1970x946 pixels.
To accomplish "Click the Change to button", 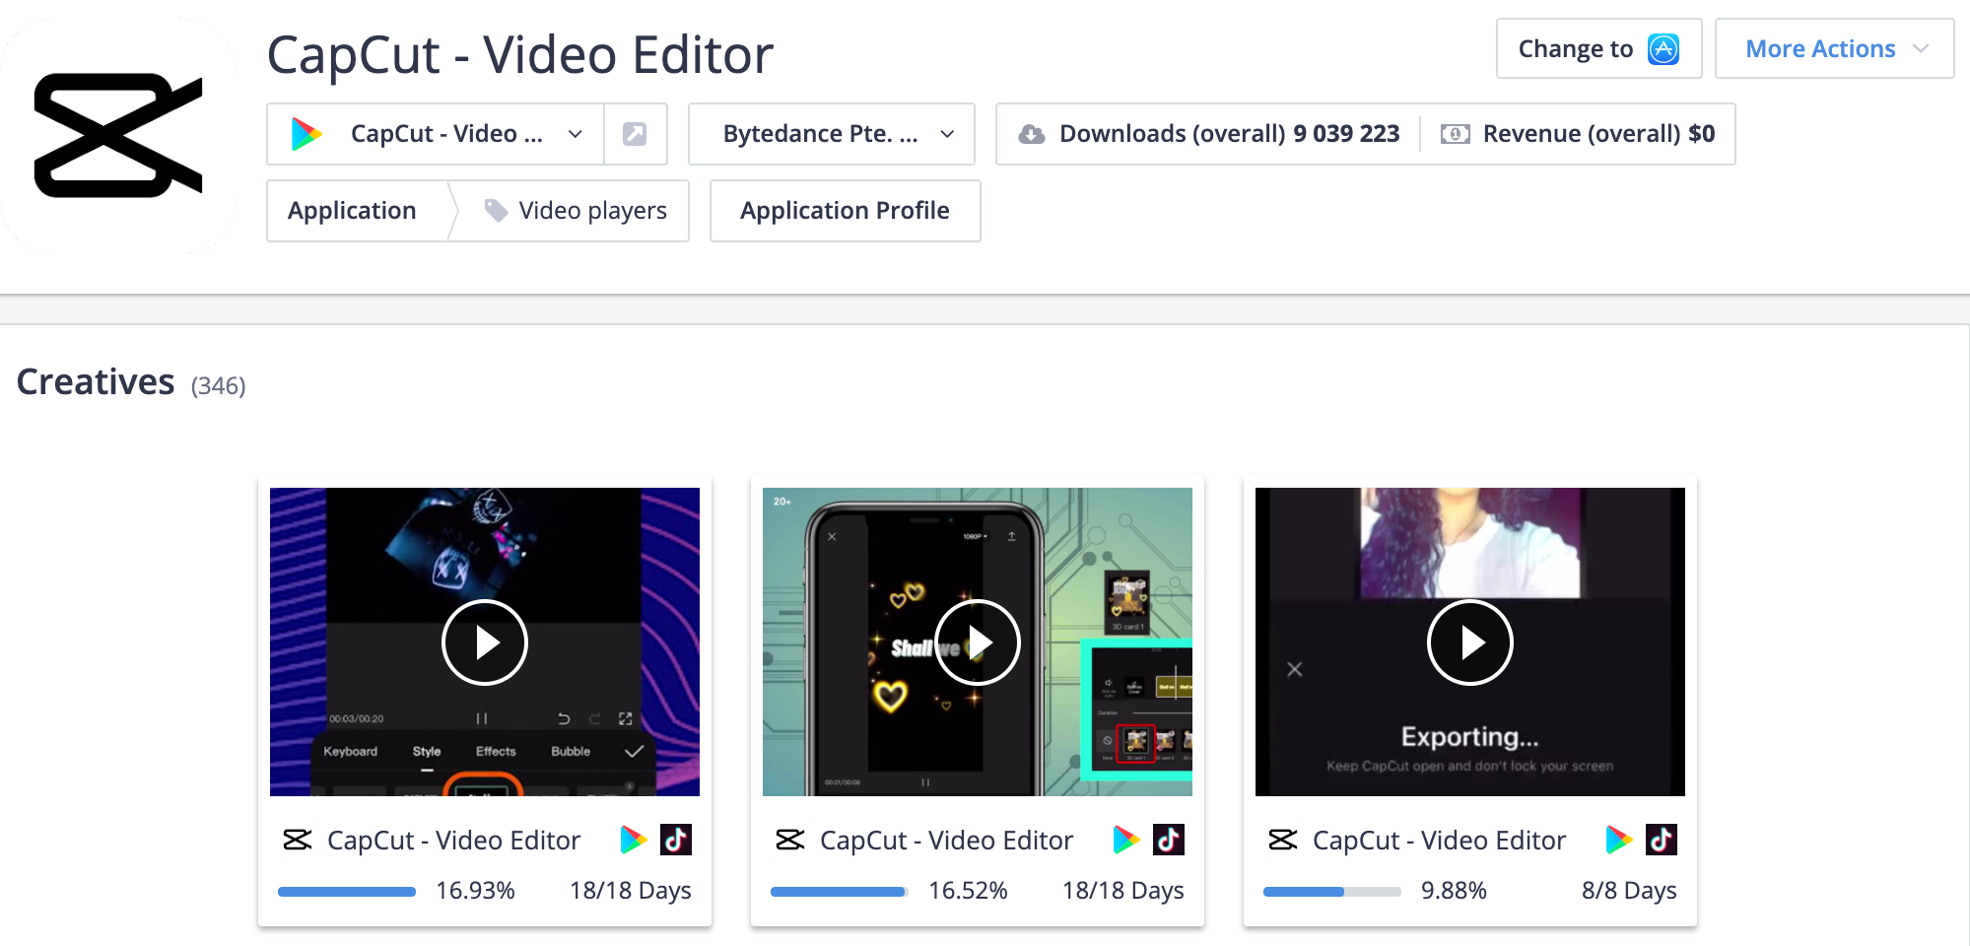I will point(1598,48).
